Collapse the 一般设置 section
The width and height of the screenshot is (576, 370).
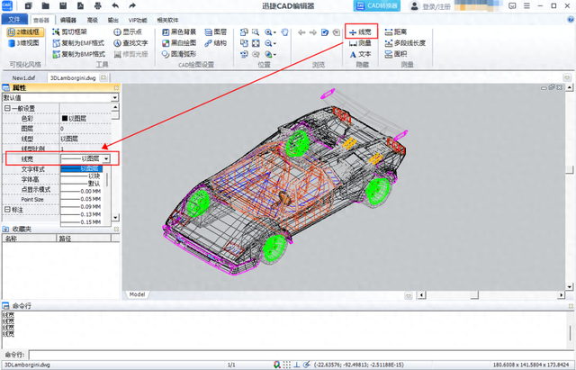click(x=7, y=108)
